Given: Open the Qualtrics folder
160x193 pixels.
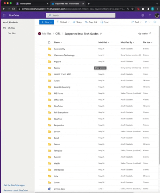Looking at the screenshot, I should coord(58,119).
